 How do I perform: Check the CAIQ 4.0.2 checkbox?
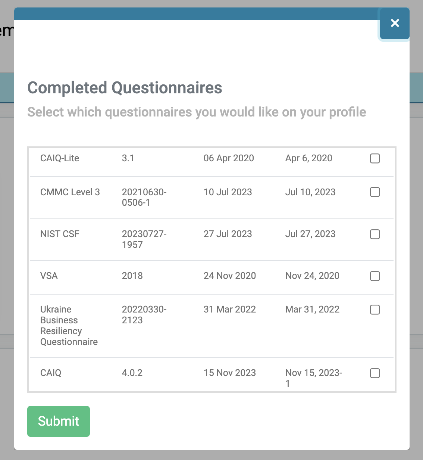click(x=375, y=373)
